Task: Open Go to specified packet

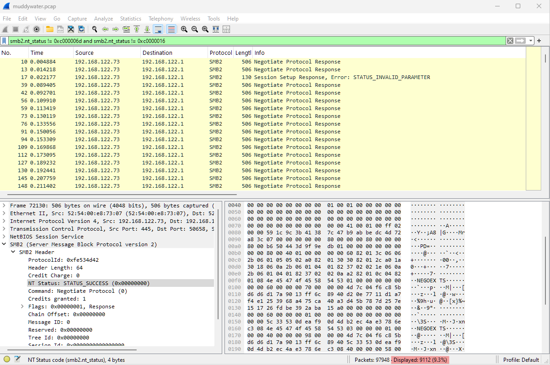Action: (x=126, y=29)
